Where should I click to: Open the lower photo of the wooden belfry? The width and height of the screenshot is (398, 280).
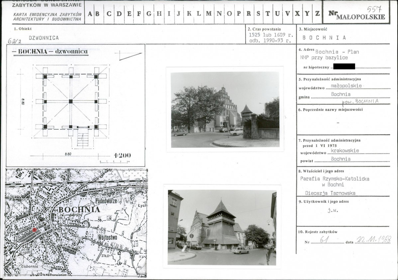pyautogui.click(x=222, y=227)
